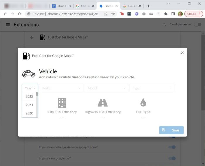Open the red Tp extension icon
205x166 pixels.
(122, 14)
